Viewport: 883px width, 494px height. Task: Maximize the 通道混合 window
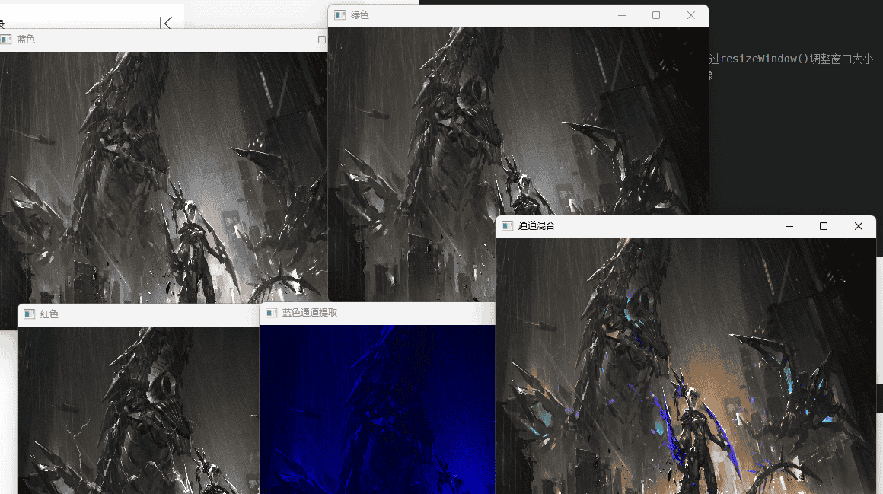(x=824, y=226)
